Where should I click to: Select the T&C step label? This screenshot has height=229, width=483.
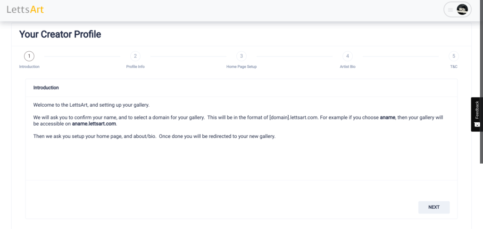[454, 67]
